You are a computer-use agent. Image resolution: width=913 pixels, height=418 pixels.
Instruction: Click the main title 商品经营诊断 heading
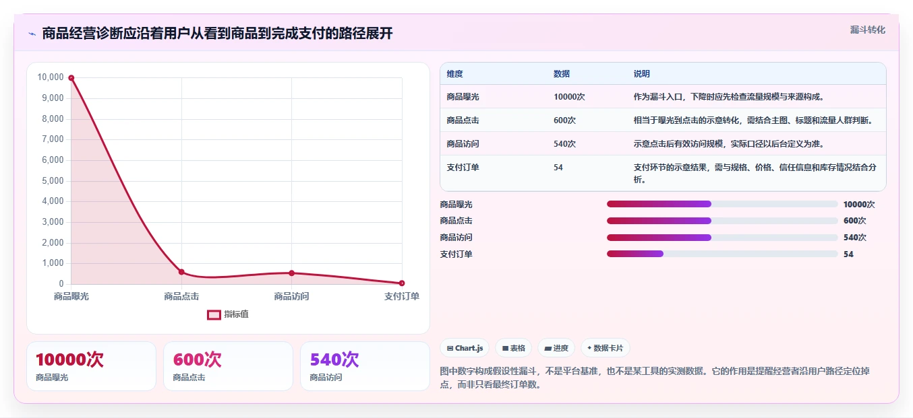click(217, 34)
